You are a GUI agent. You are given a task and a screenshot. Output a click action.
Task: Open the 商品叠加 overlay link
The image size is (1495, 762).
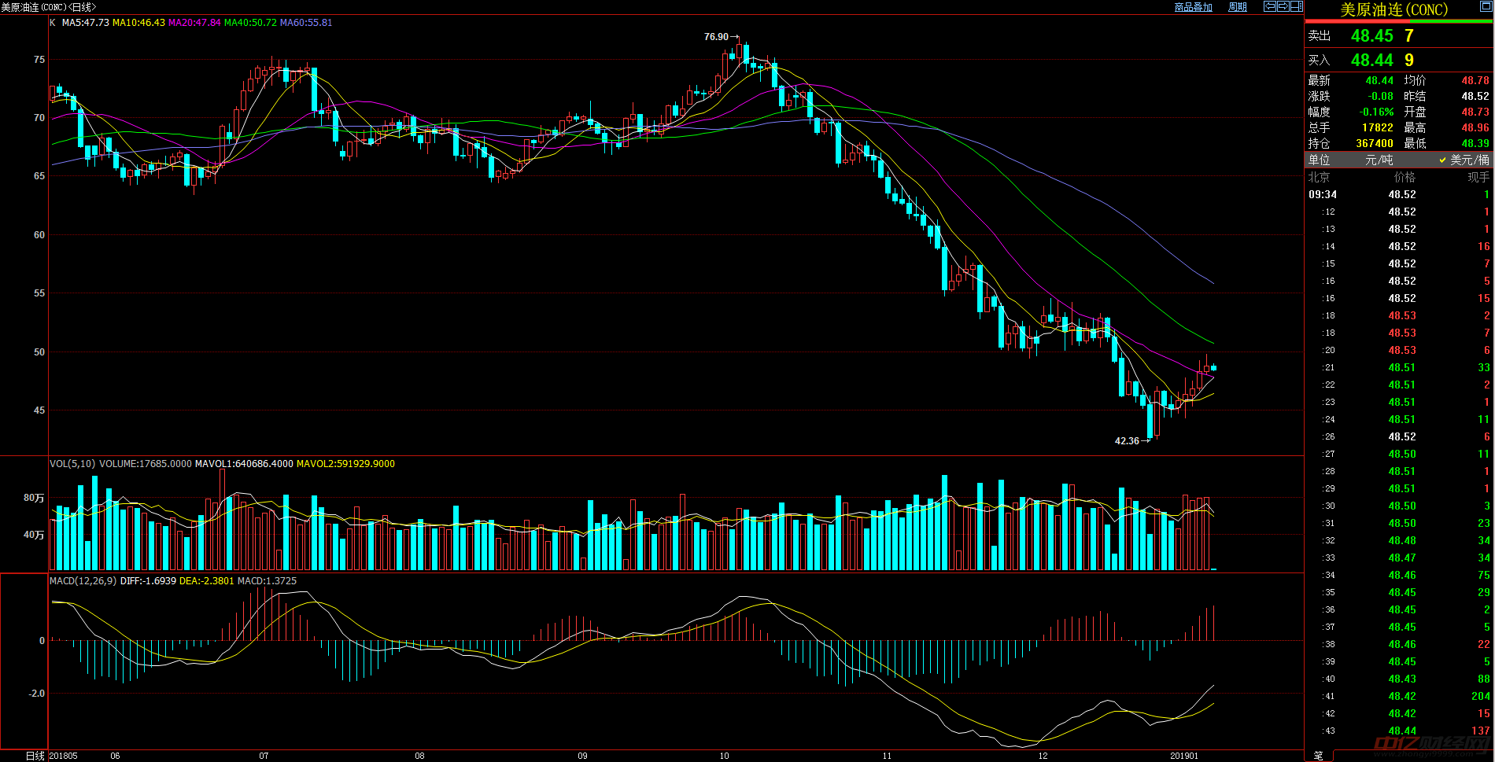(1193, 7)
